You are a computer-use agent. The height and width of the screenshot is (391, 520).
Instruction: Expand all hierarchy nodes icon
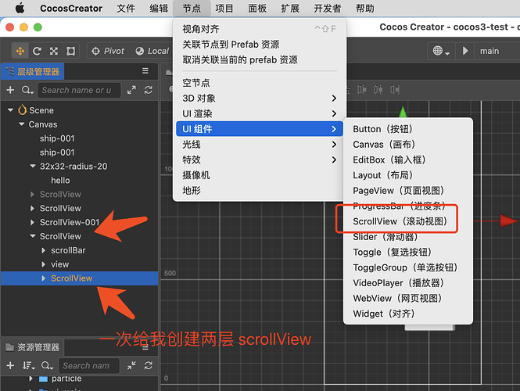point(131,90)
